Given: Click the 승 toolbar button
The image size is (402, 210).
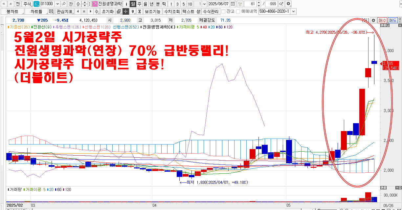Looking at the screenshot, I should (78, 4).
